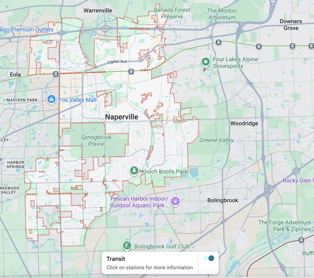Click the Four Lakes Alpine Snowsports pin
The height and width of the screenshot is (278, 314).
point(206,63)
